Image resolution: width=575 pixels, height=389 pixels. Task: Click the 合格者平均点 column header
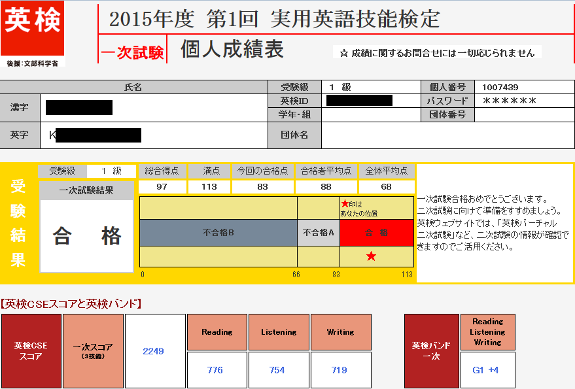[x=326, y=171]
